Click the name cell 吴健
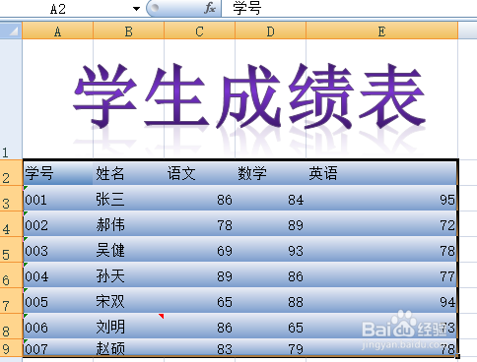 click(129, 250)
